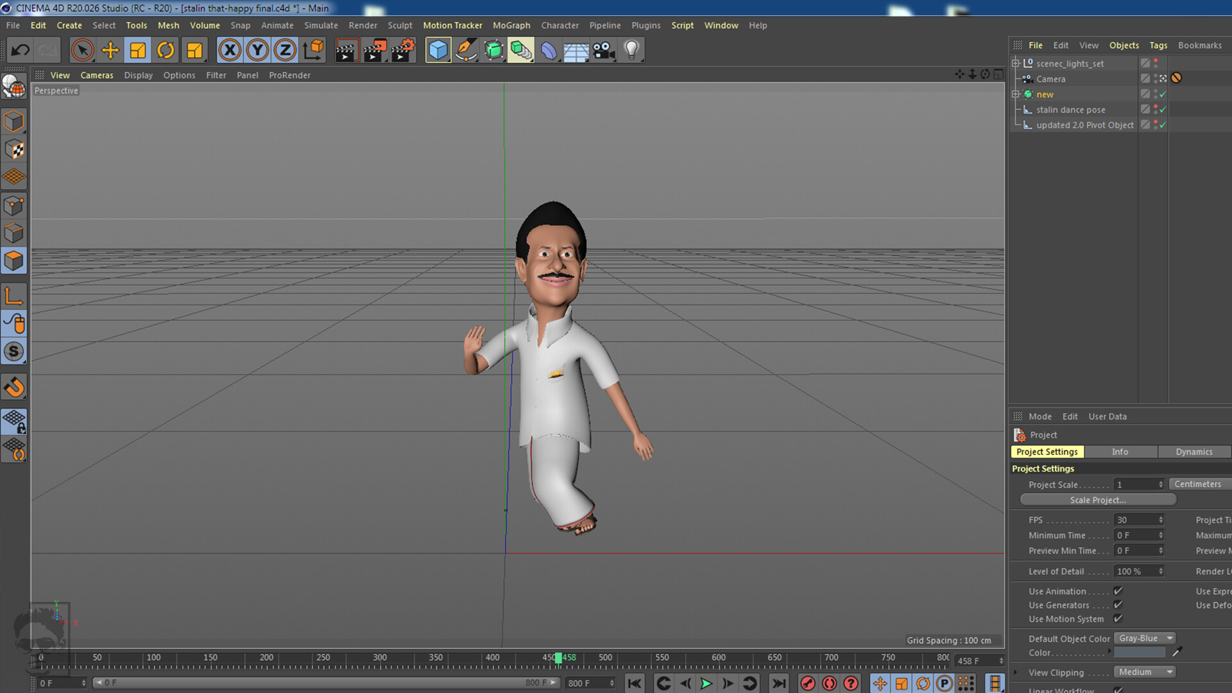1232x693 pixels.
Task: Switch to Points mode
Action: [14, 205]
